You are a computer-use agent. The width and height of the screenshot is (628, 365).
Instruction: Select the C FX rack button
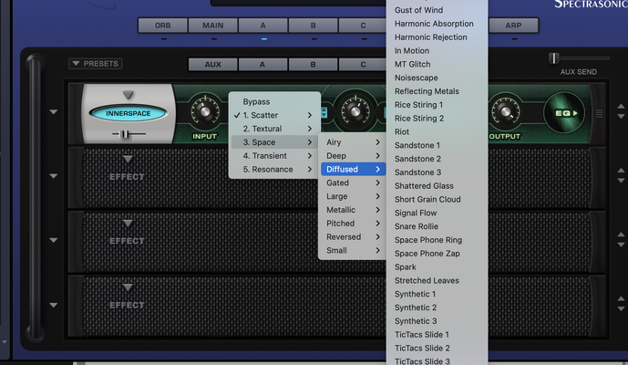click(x=363, y=64)
